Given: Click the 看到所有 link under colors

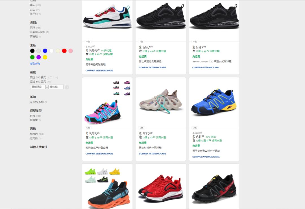Looking at the screenshot, I should coord(35,64).
